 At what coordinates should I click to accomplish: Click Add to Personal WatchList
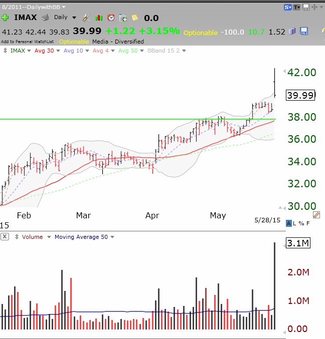tap(28, 42)
